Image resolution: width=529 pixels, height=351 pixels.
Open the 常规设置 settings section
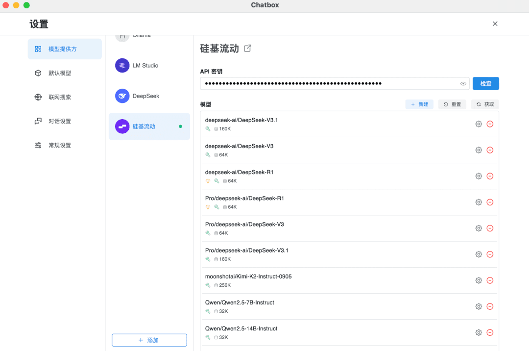coord(65,145)
